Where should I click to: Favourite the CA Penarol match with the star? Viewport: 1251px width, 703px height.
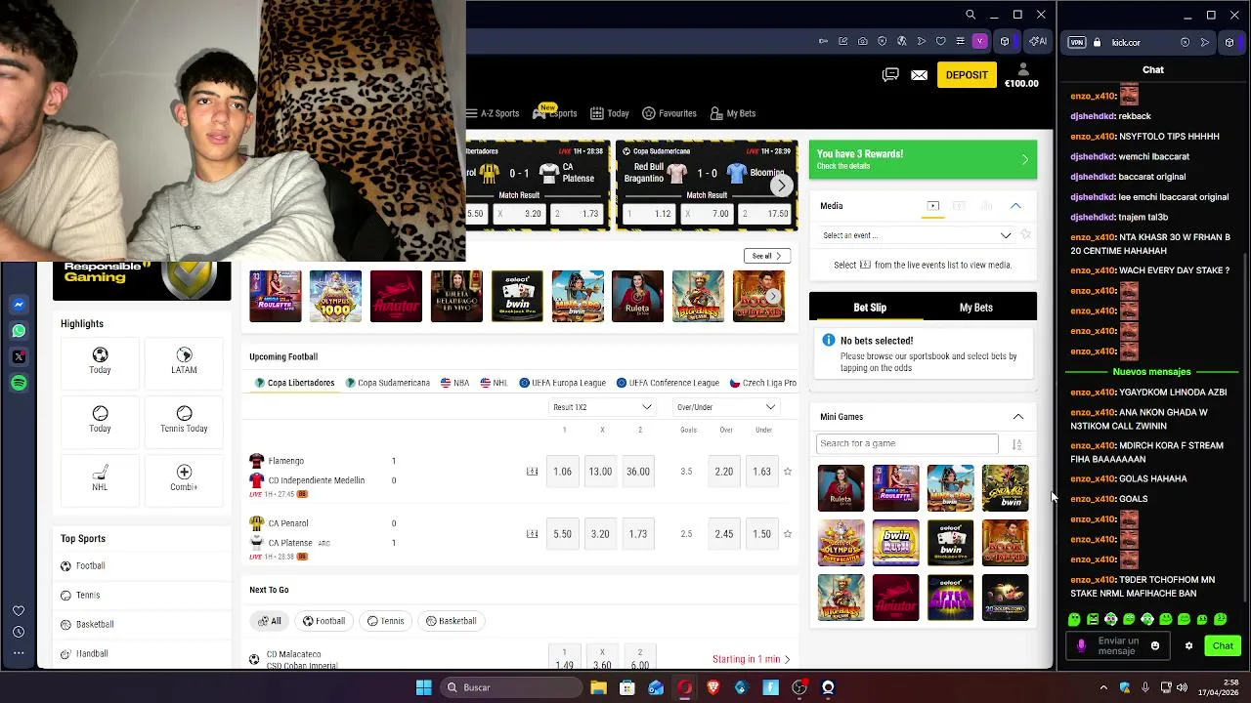point(788,534)
